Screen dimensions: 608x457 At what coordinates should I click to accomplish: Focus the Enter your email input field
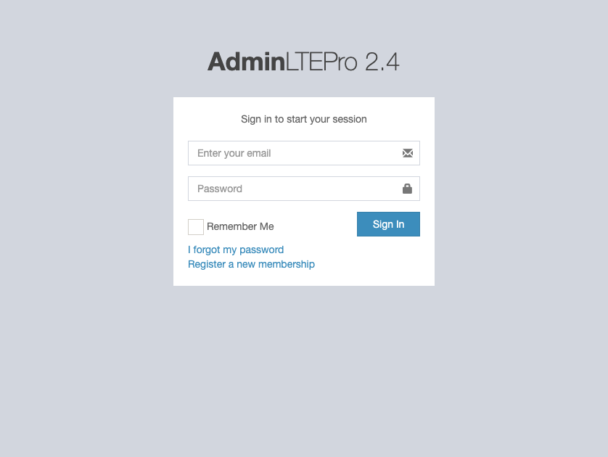[x=304, y=153]
